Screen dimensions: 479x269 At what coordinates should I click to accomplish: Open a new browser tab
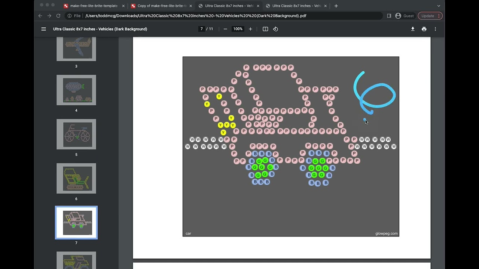click(x=336, y=6)
